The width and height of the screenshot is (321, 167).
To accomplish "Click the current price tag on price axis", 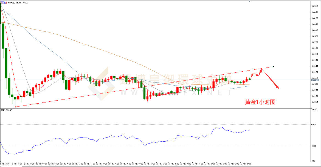I will pyautogui.click(x=315, y=80).
